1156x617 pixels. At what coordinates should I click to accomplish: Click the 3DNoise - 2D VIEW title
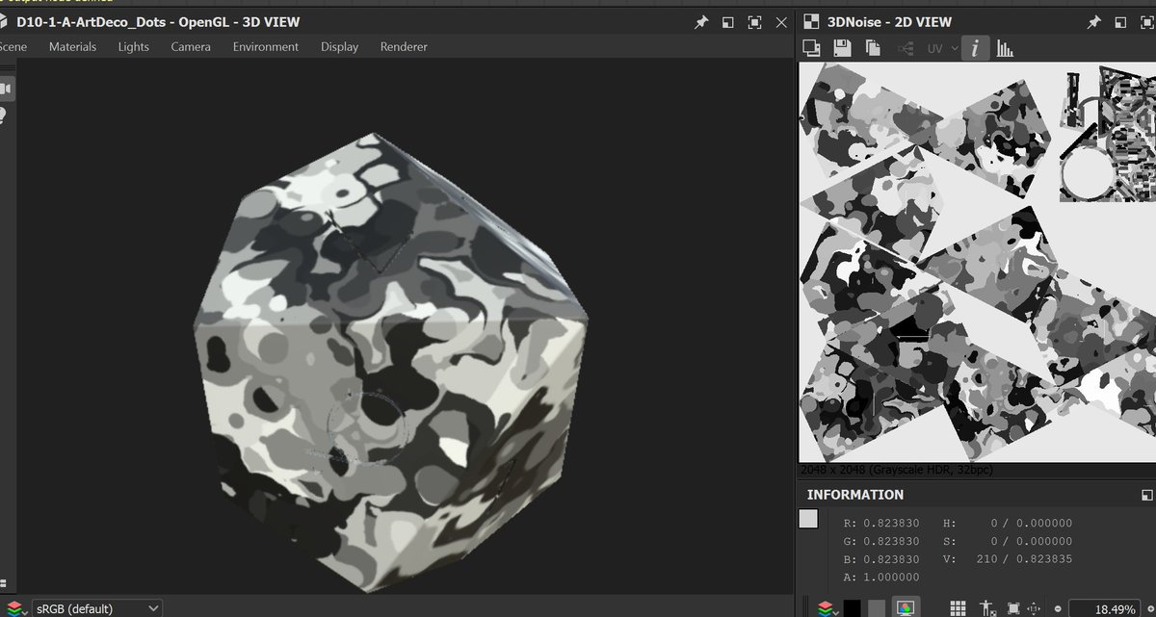pyautogui.click(x=889, y=22)
